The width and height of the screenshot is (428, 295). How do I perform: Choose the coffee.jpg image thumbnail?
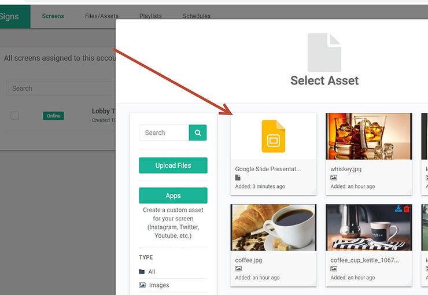tap(273, 227)
